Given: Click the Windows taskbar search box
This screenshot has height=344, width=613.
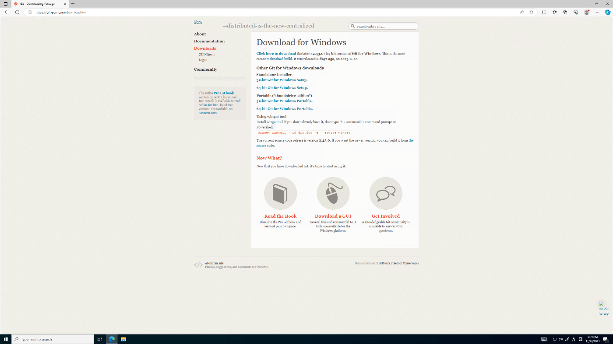Looking at the screenshot, I should click(x=53, y=339).
